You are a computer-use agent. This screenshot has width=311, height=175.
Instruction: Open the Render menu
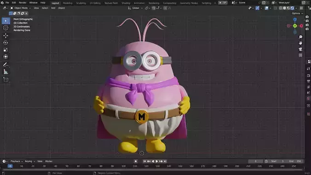(23, 3)
